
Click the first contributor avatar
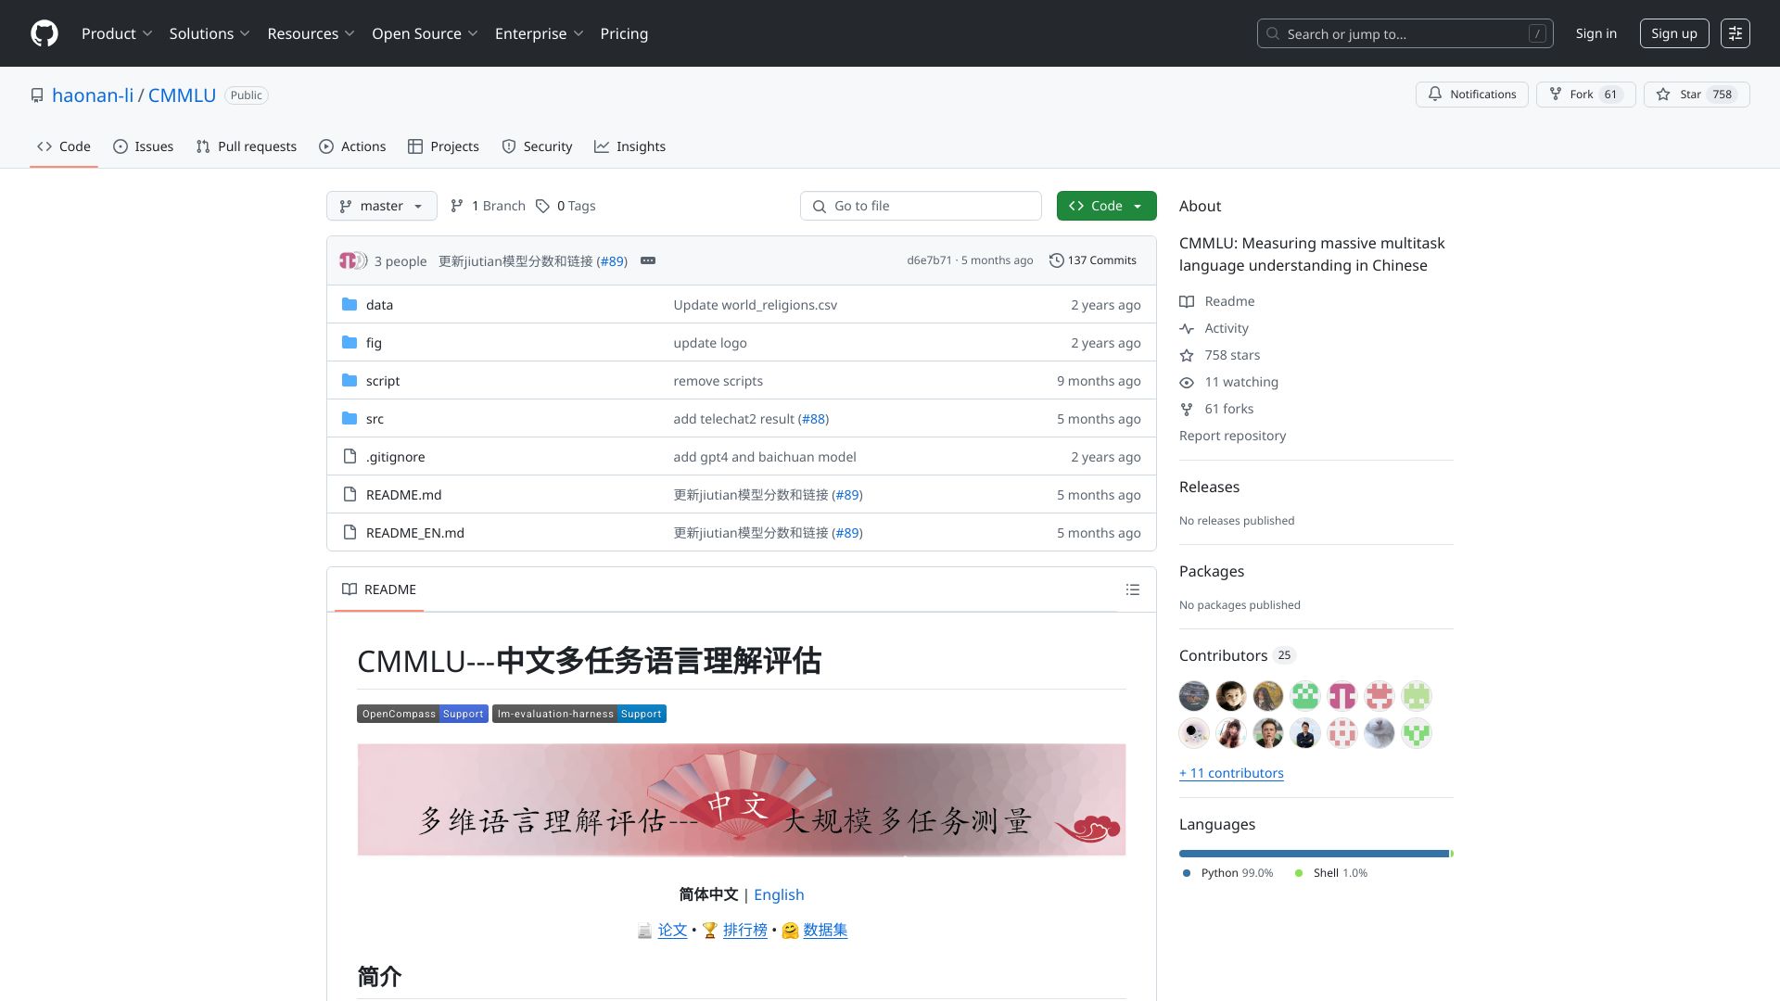pos(1194,696)
